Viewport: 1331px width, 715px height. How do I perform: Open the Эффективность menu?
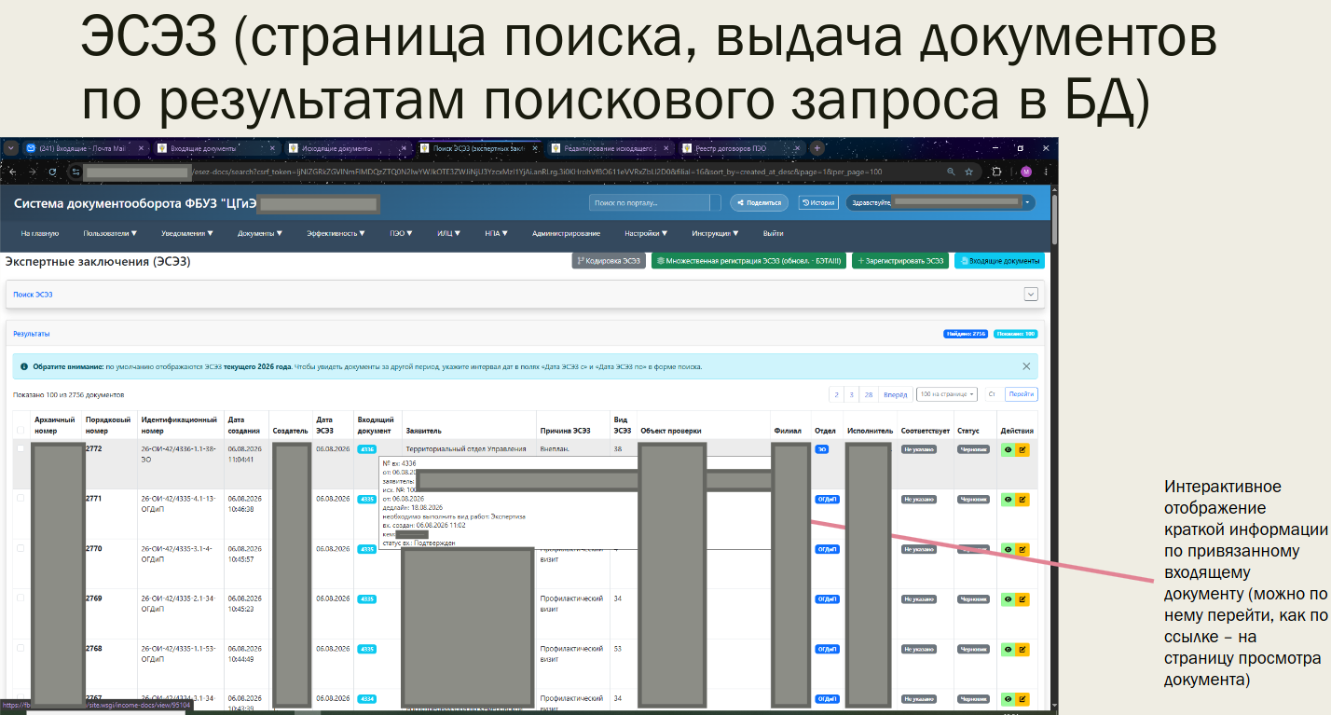click(x=336, y=233)
